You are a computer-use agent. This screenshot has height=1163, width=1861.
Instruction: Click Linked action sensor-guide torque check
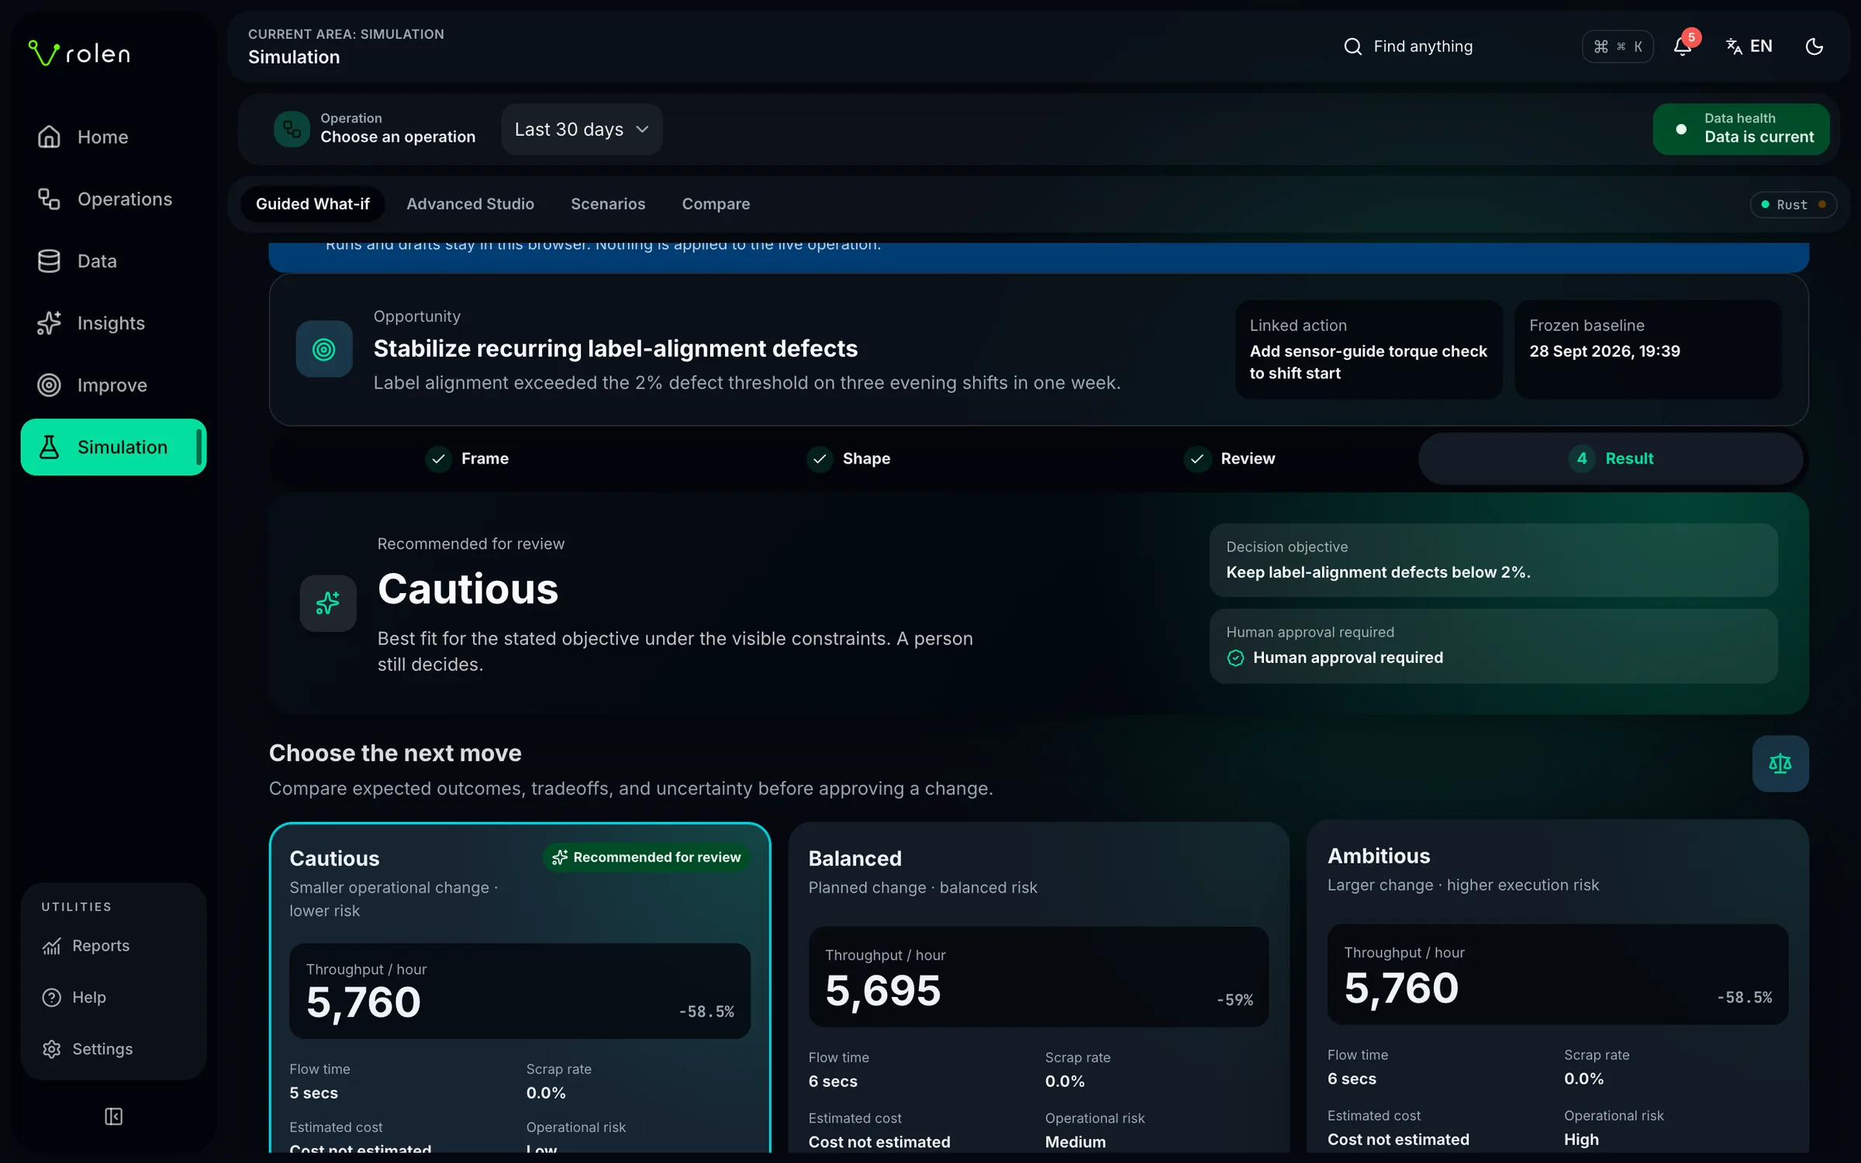(1369, 350)
